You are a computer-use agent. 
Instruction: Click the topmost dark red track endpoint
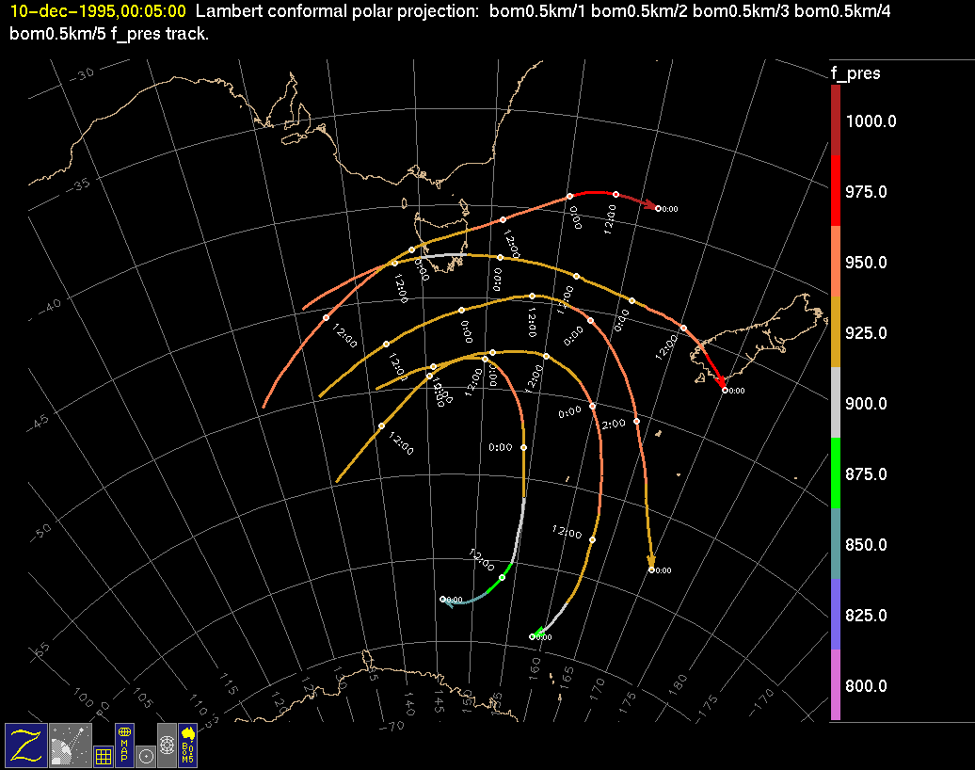658,207
